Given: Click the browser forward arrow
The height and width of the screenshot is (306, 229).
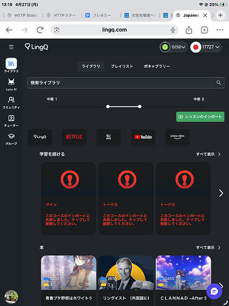Looking at the screenshot, I should [x=24, y=30].
